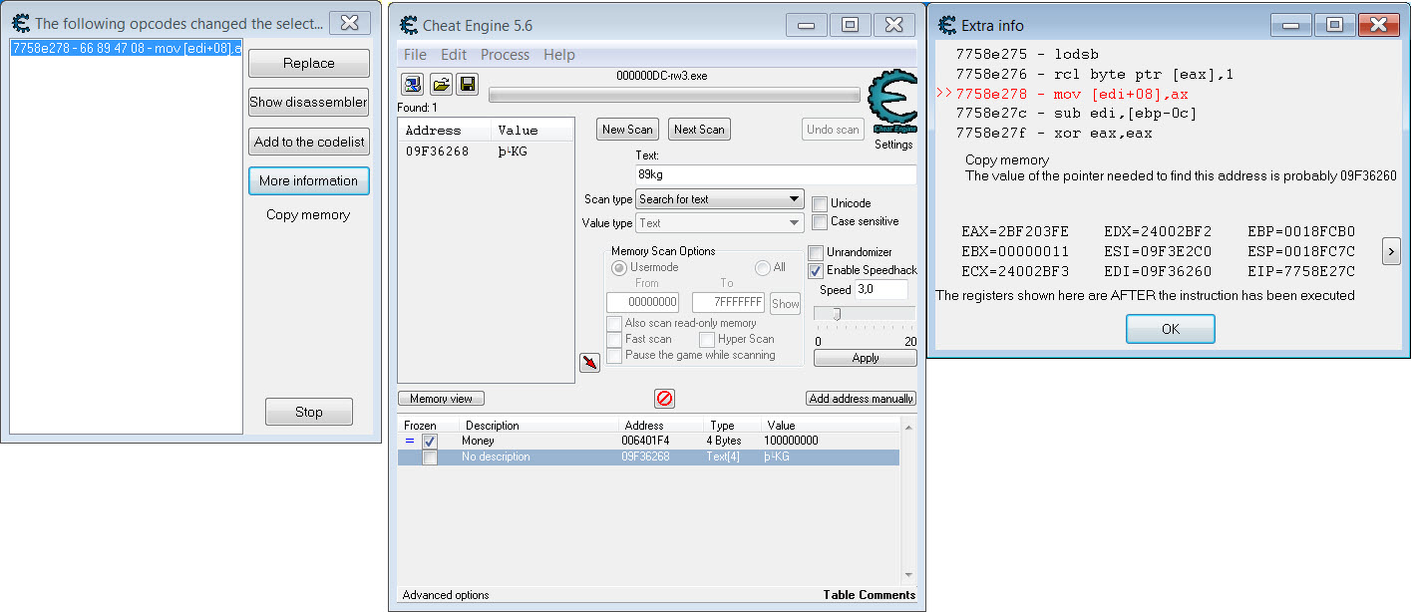Screen dimensions: 1411x612
Task: Select the No description address 09F36268 cell
Action: click(x=645, y=458)
